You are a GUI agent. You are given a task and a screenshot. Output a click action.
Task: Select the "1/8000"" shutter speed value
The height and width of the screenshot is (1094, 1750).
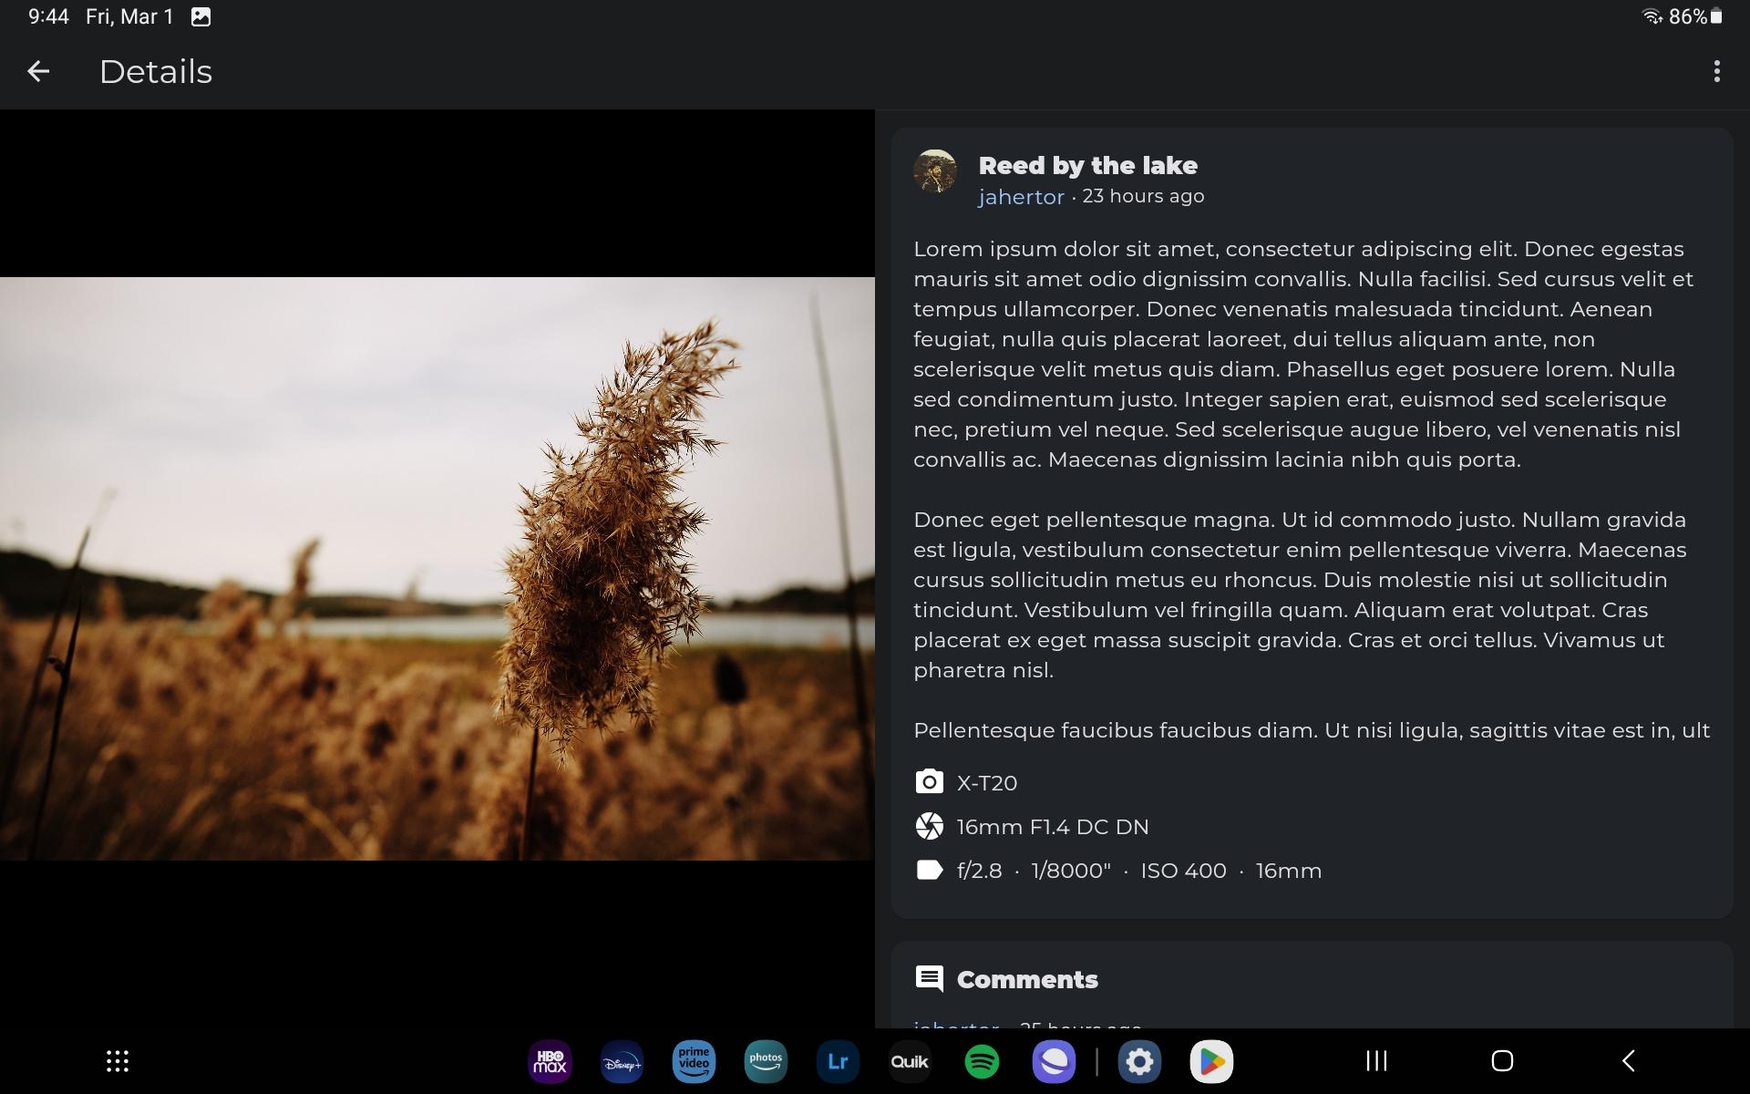point(1071,871)
